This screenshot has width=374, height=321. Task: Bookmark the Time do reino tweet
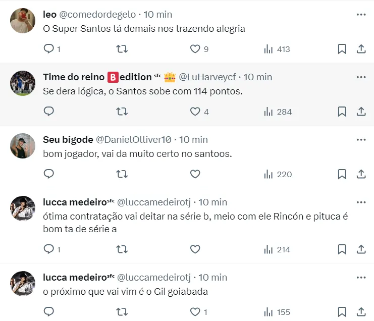click(342, 112)
